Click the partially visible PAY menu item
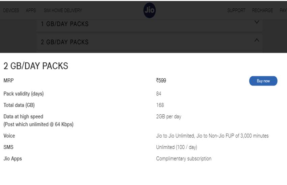Viewport: 287px width, 185px height. (283, 10)
